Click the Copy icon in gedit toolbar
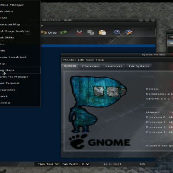Screen dimensions: 173x173 [91, 32]
